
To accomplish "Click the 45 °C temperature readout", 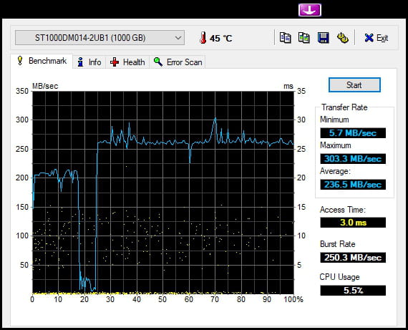I will pos(220,39).
